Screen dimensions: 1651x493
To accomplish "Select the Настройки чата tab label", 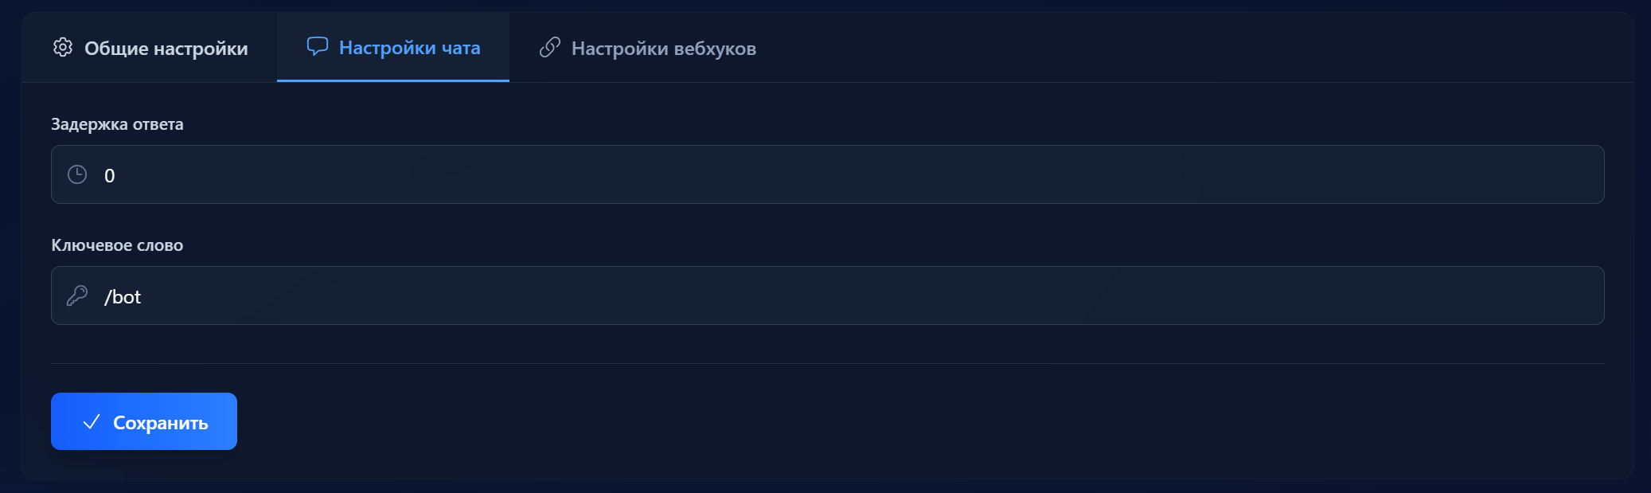I will pos(409,48).
